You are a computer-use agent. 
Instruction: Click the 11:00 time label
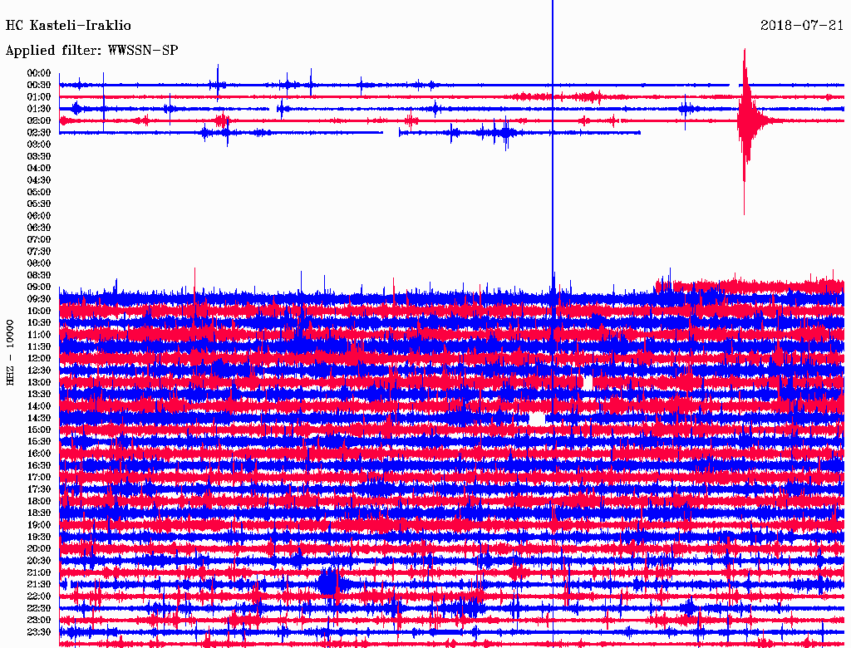[x=39, y=334]
